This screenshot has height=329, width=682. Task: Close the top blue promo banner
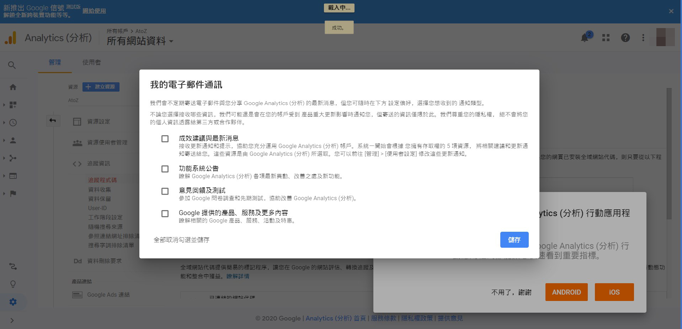tap(671, 11)
